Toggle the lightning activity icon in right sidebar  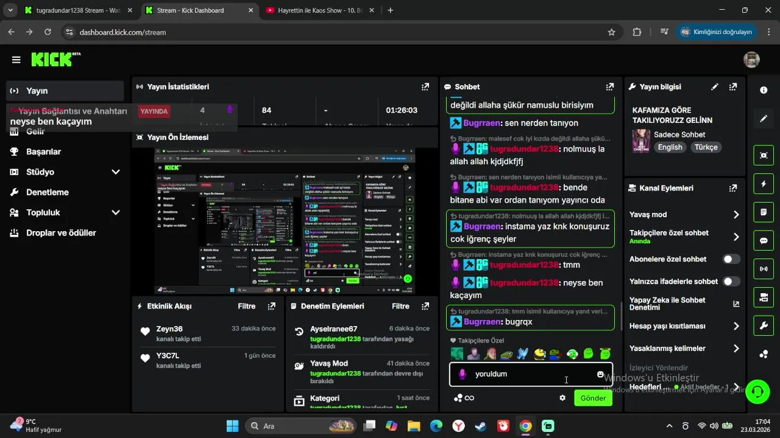point(764,183)
